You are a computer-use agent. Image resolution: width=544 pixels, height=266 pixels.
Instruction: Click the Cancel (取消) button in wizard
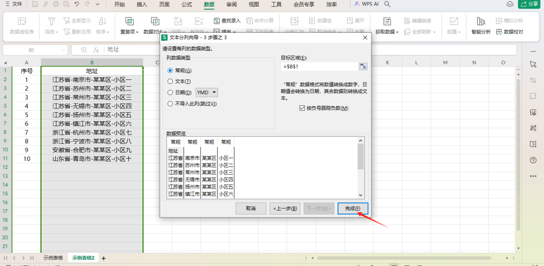point(251,209)
